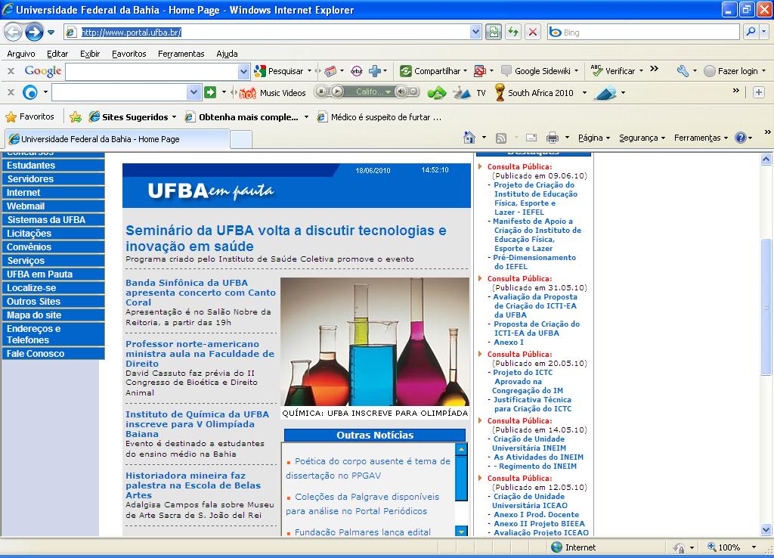Click Fazer login on Google toolbar
This screenshot has width=774, height=558.
[731, 71]
